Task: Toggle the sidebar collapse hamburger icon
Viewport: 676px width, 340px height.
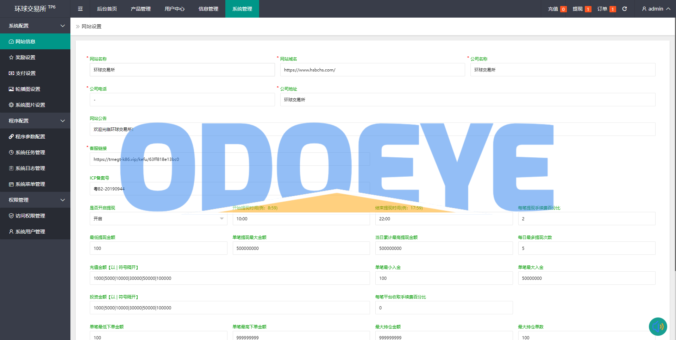Action: point(80,9)
